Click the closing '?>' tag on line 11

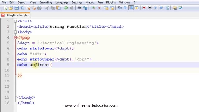pyautogui.click(x=20, y=76)
